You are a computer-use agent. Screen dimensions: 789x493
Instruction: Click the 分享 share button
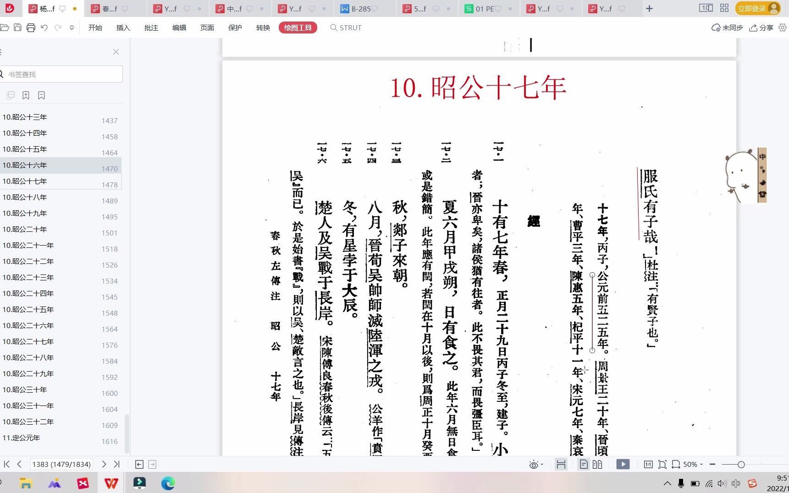click(x=761, y=27)
